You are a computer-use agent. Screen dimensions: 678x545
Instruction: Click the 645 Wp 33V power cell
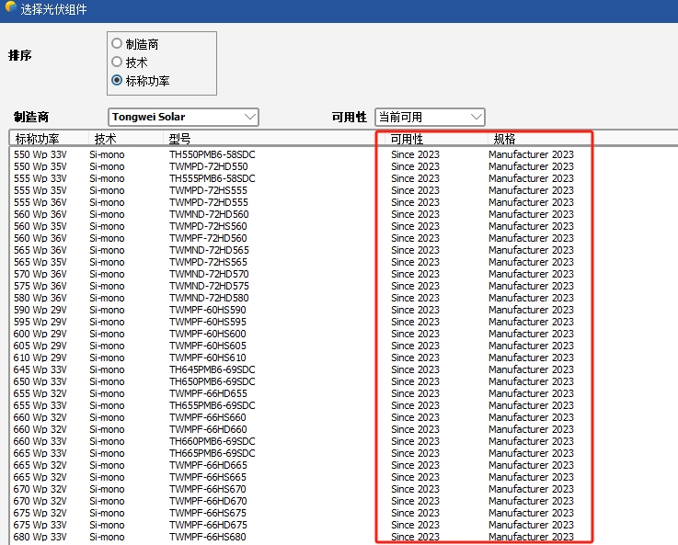[x=40, y=369]
